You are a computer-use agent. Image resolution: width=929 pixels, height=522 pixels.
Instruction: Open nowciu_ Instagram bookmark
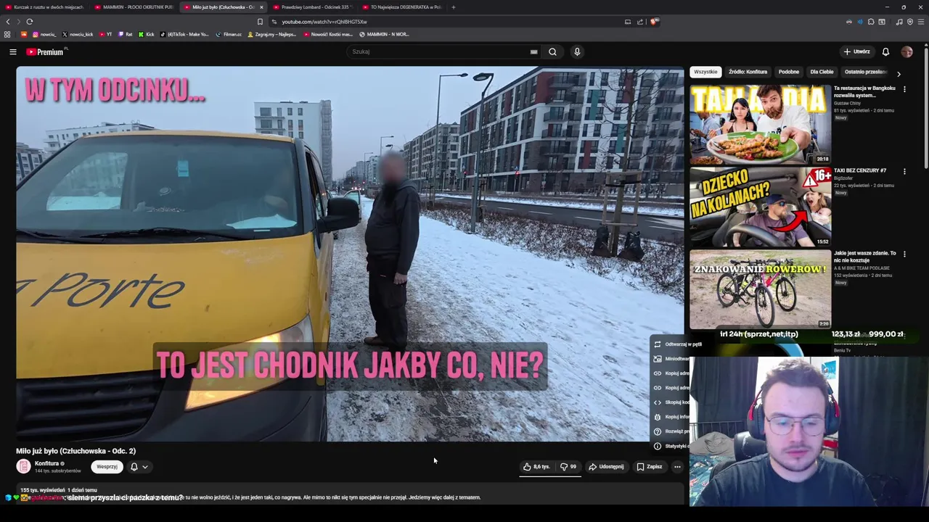pyautogui.click(x=44, y=34)
